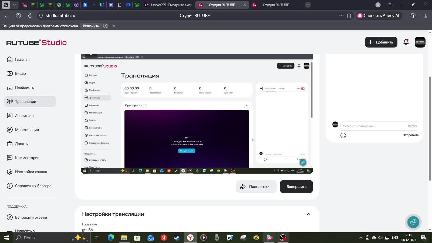The width and height of the screenshot is (432, 243).
Task: Open the support chat widget
Action: (413, 222)
